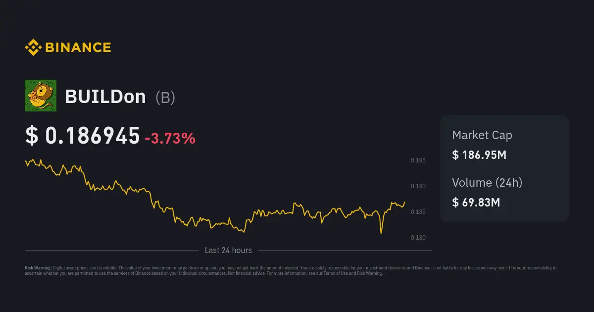Image resolution: width=594 pixels, height=312 pixels.
Task: Click the chart line's starting point at left
Action: 26,160
